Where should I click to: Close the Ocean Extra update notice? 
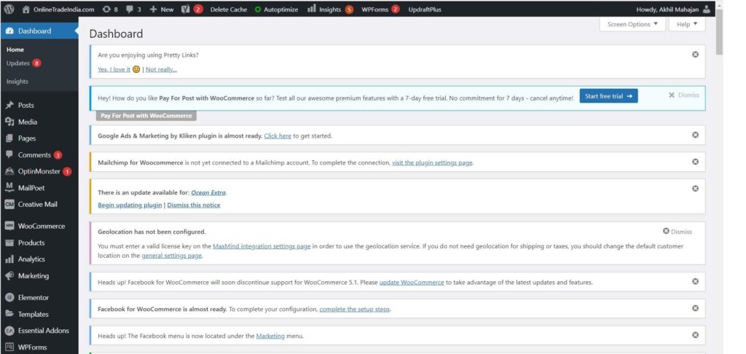[x=695, y=189]
